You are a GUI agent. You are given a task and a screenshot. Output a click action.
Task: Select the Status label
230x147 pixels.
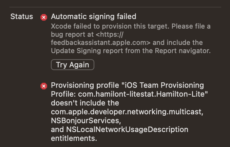coord(22,16)
